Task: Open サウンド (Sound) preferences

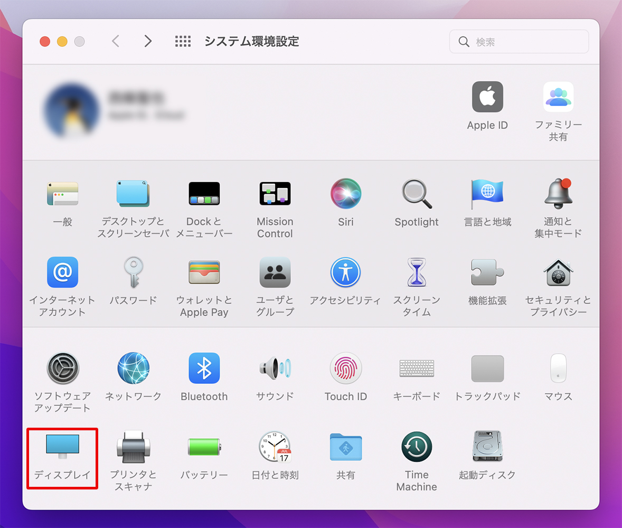Action: point(275,368)
